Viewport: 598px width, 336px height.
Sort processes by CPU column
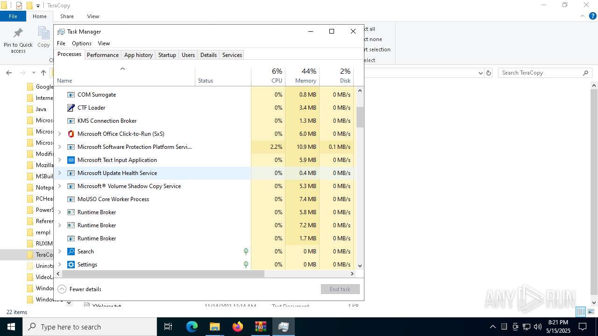pyautogui.click(x=268, y=77)
